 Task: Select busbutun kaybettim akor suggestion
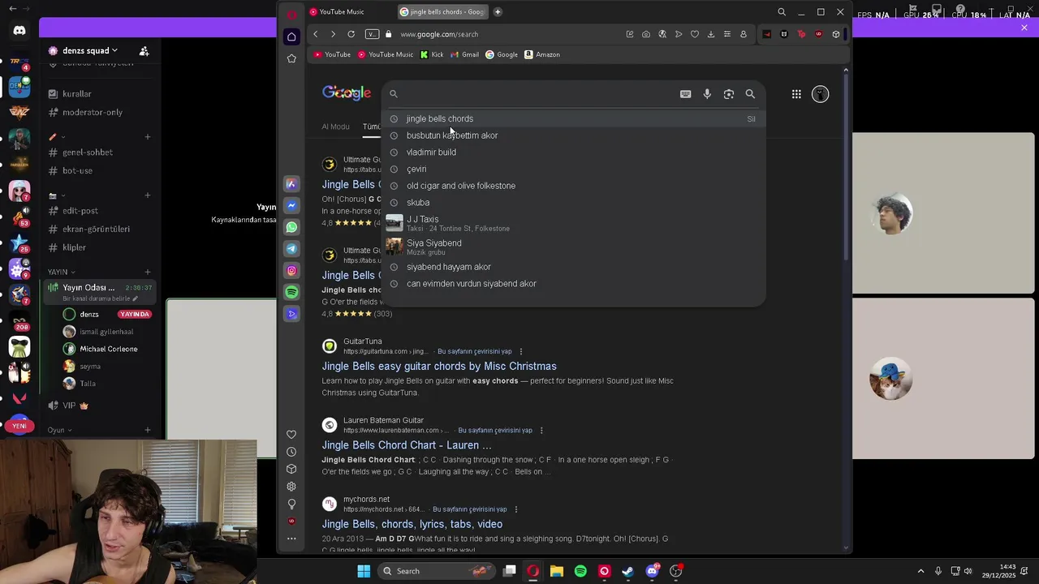(x=573, y=135)
